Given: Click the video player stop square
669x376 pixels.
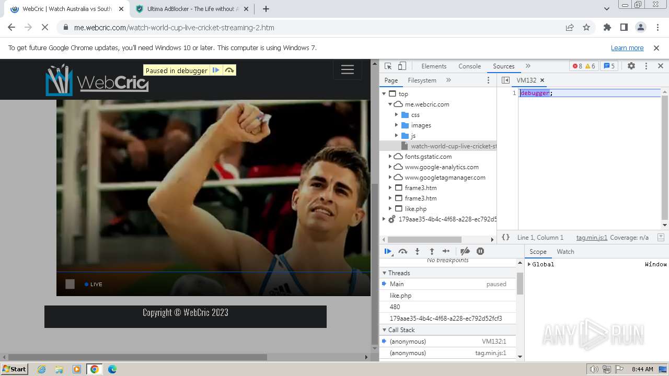Looking at the screenshot, I should (x=70, y=284).
